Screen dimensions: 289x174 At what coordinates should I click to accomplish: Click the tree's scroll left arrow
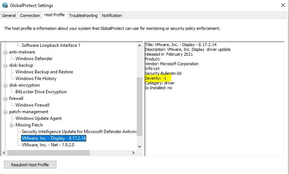coord(4,153)
